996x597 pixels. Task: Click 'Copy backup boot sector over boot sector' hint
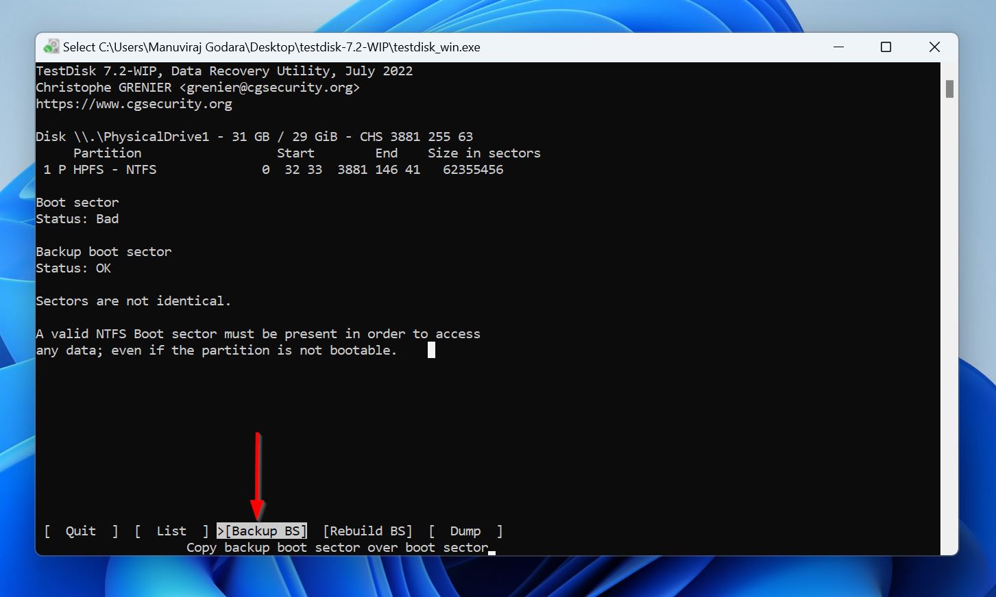pos(337,548)
